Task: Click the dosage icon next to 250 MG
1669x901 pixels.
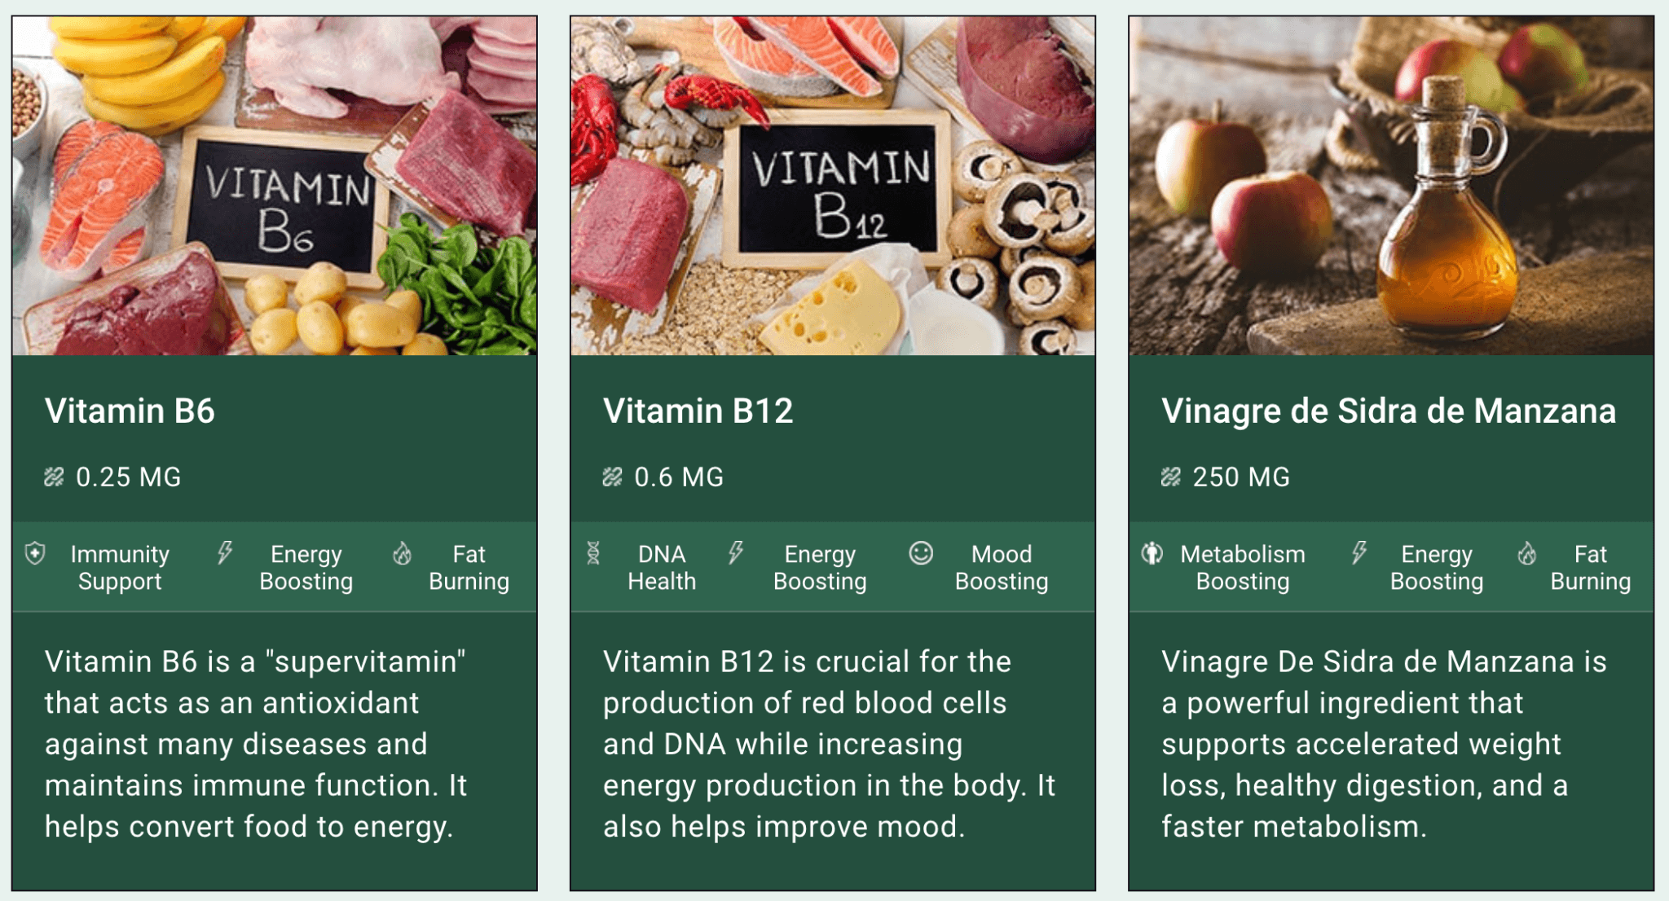Action: click(x=1170, y=477)
